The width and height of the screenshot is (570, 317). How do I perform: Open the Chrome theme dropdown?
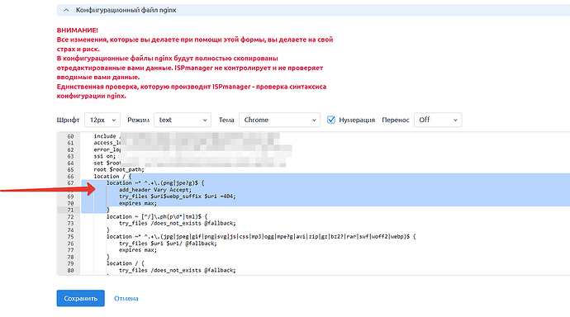coord(279,120)
